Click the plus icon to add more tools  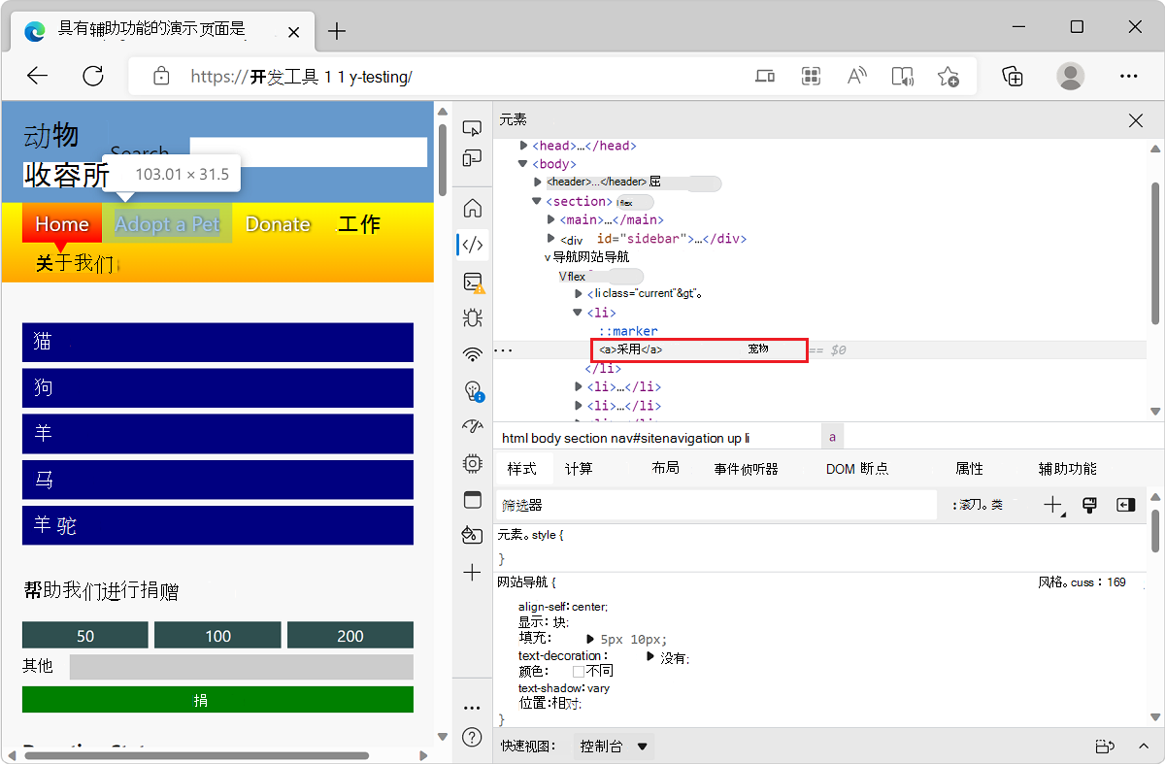[472, 572]
